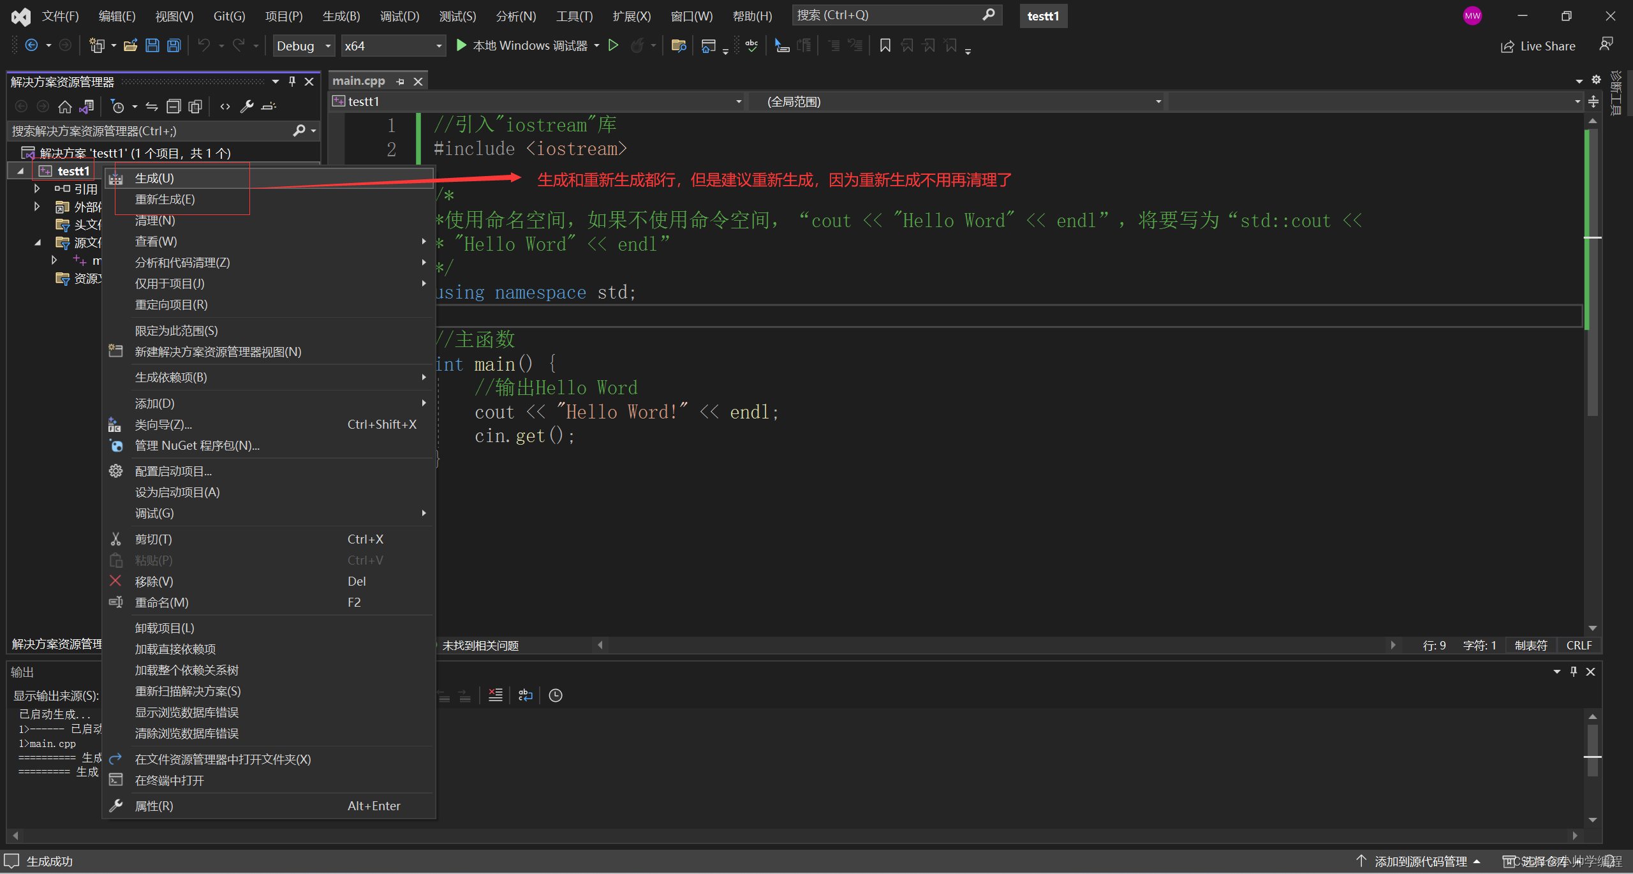Collapse the testt1 project tree node
1633x874 pixels.
point(20,171)
